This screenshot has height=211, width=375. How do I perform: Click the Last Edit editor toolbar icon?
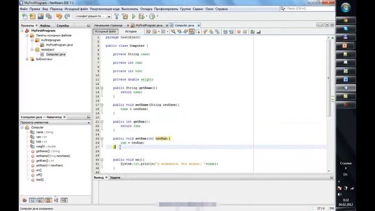(x=148, y=32)
